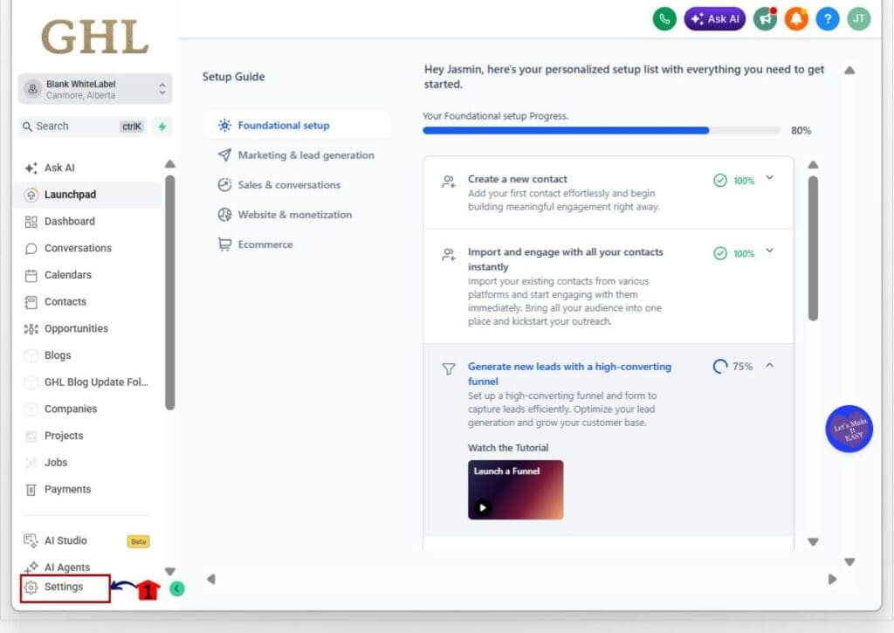Click the horizontal scroll right arrow
This screenshot has width=894, height=633.
(832, 580)
